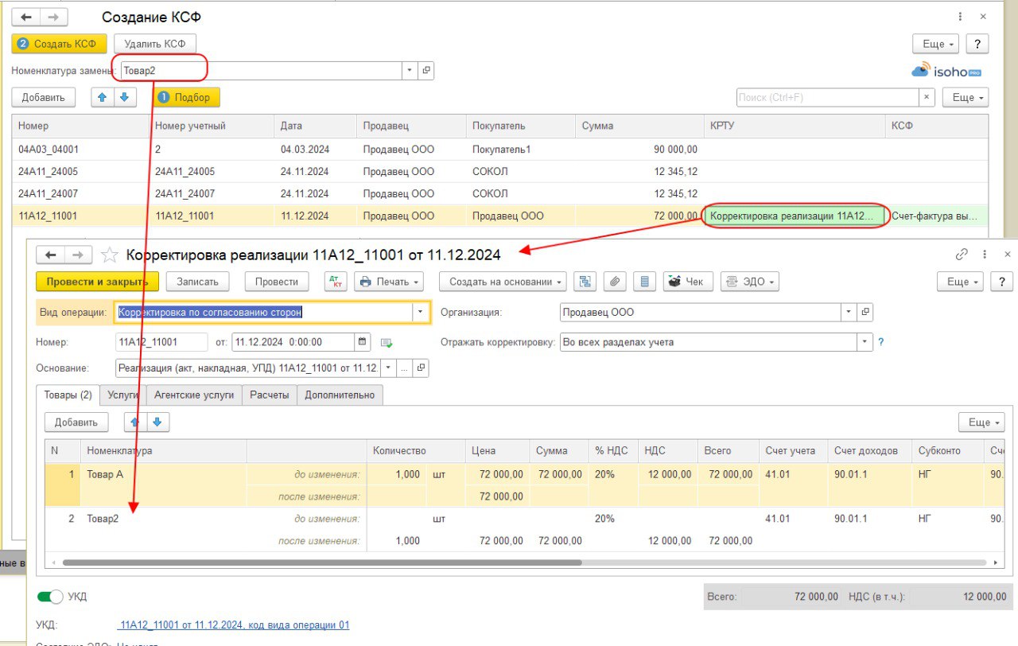1018x646 pixels.
Task: Click the green icon beside the date field
Action: click(387, 343)
